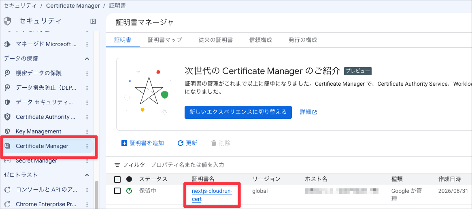Screen dimensions: 472x209
Task: Click セキュリティ in the breadcrumb
Action: coord(20,6)
